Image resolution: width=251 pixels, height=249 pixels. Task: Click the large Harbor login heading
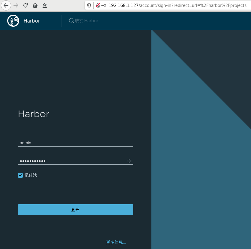click(34, 114)
